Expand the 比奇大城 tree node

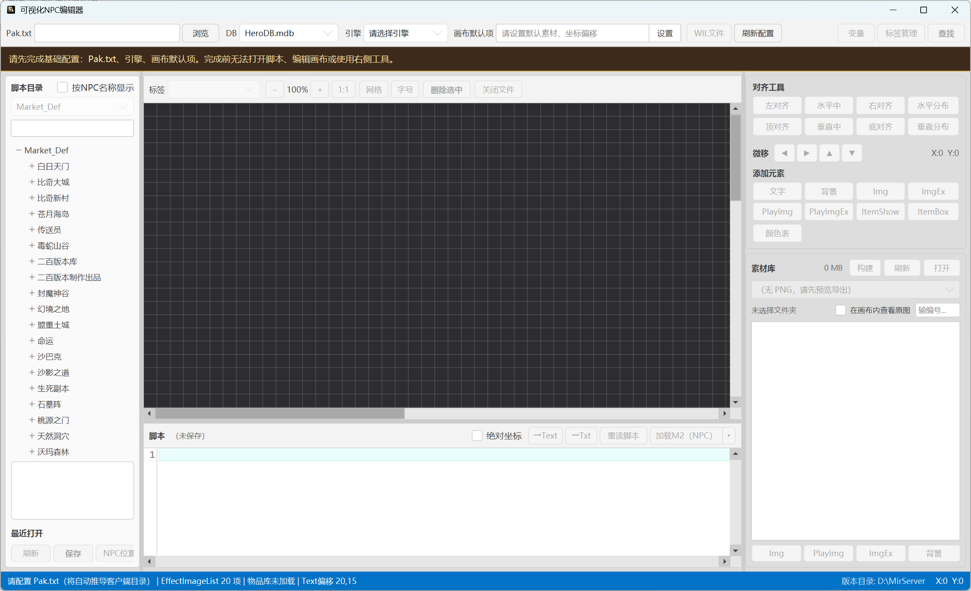pyautogui.click(x=32, y=182)
